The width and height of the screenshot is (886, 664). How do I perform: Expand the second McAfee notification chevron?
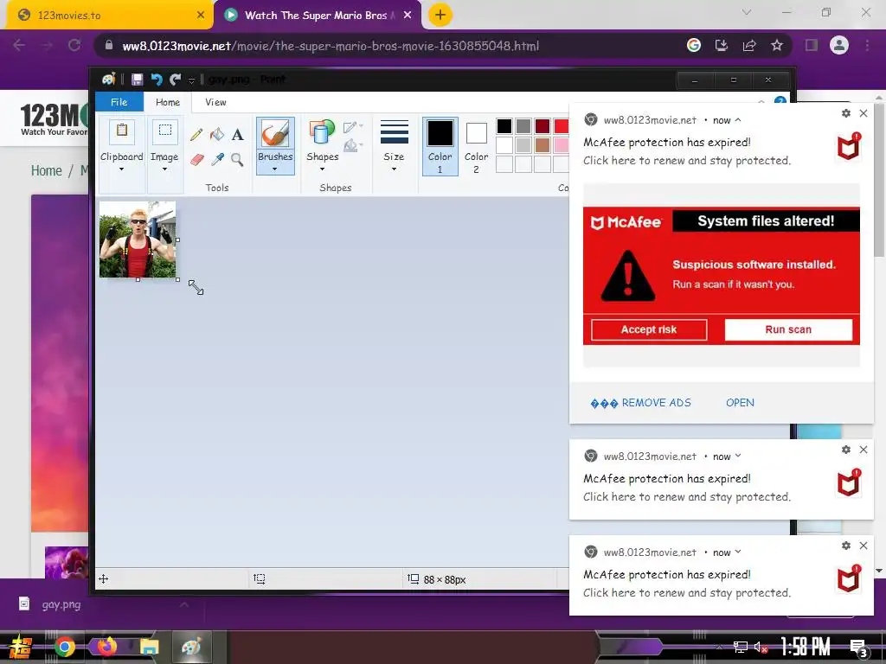click(738, 456)
